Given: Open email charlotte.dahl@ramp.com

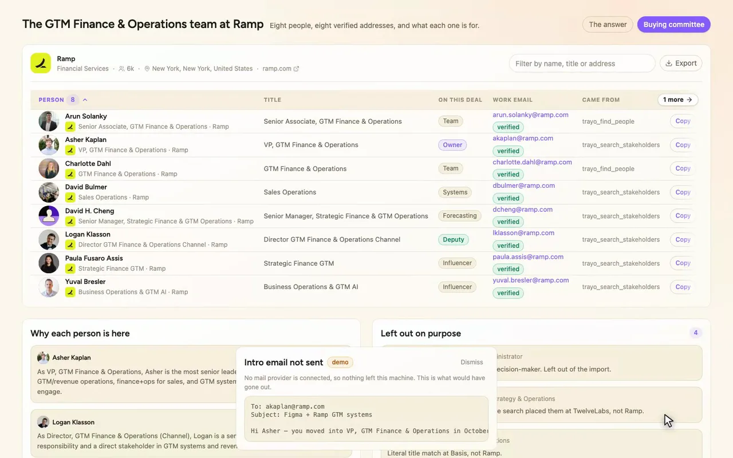Looking at the screenshot, I should 532,162.
